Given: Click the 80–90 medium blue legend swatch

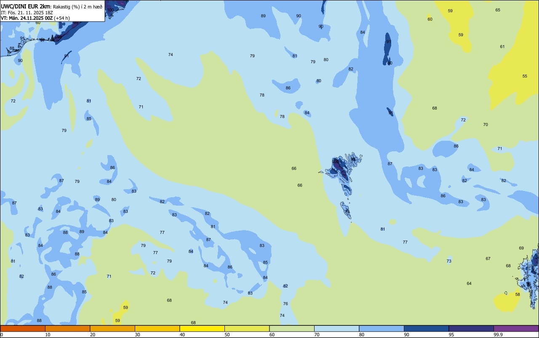Looking at the screenshot, I should point(382,328).
